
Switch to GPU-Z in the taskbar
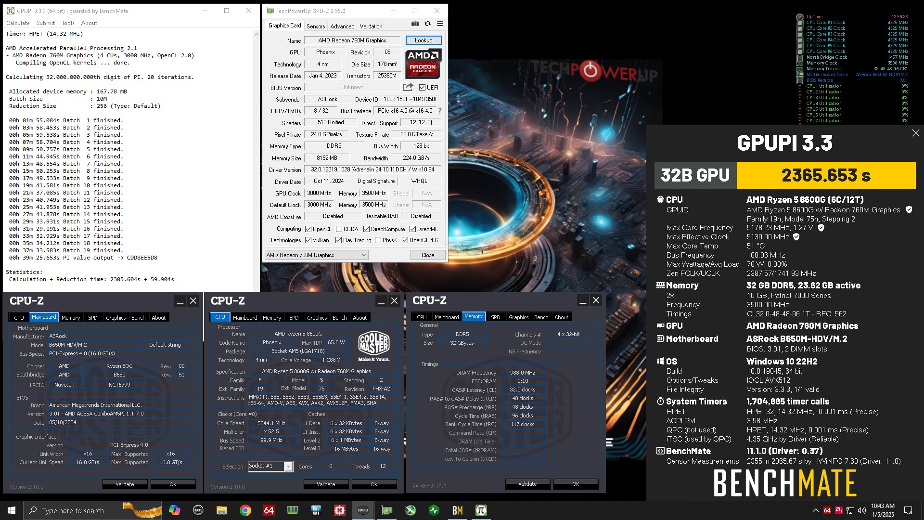[386, 510]
